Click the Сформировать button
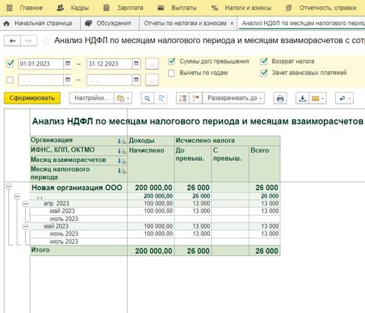The height and width of the screenshot is (313, 365). (32, 98)
